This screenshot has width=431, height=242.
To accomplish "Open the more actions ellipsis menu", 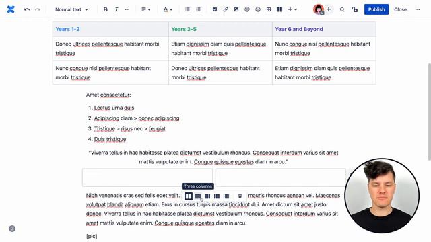I will (x=418, y=9).
